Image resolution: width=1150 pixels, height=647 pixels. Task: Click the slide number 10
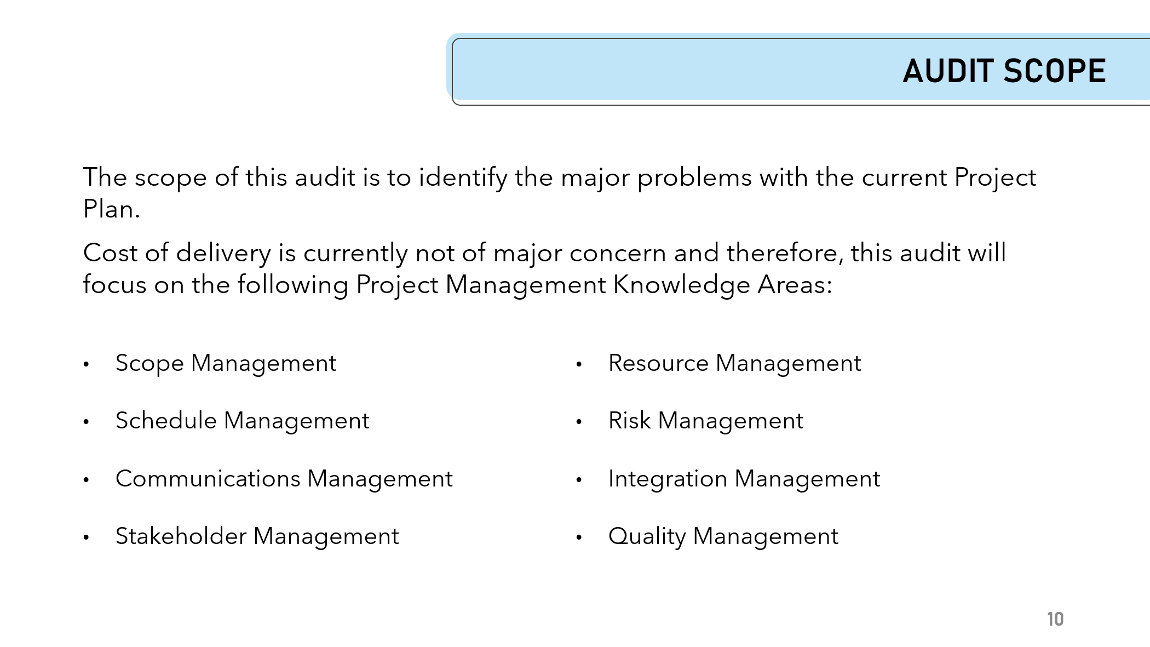pyautogui.click(x=1055, y=619)
